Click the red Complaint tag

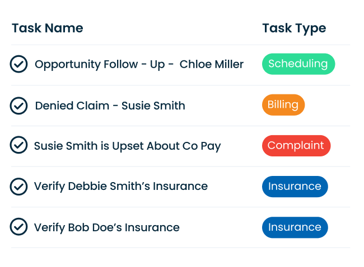click(296, 146)
